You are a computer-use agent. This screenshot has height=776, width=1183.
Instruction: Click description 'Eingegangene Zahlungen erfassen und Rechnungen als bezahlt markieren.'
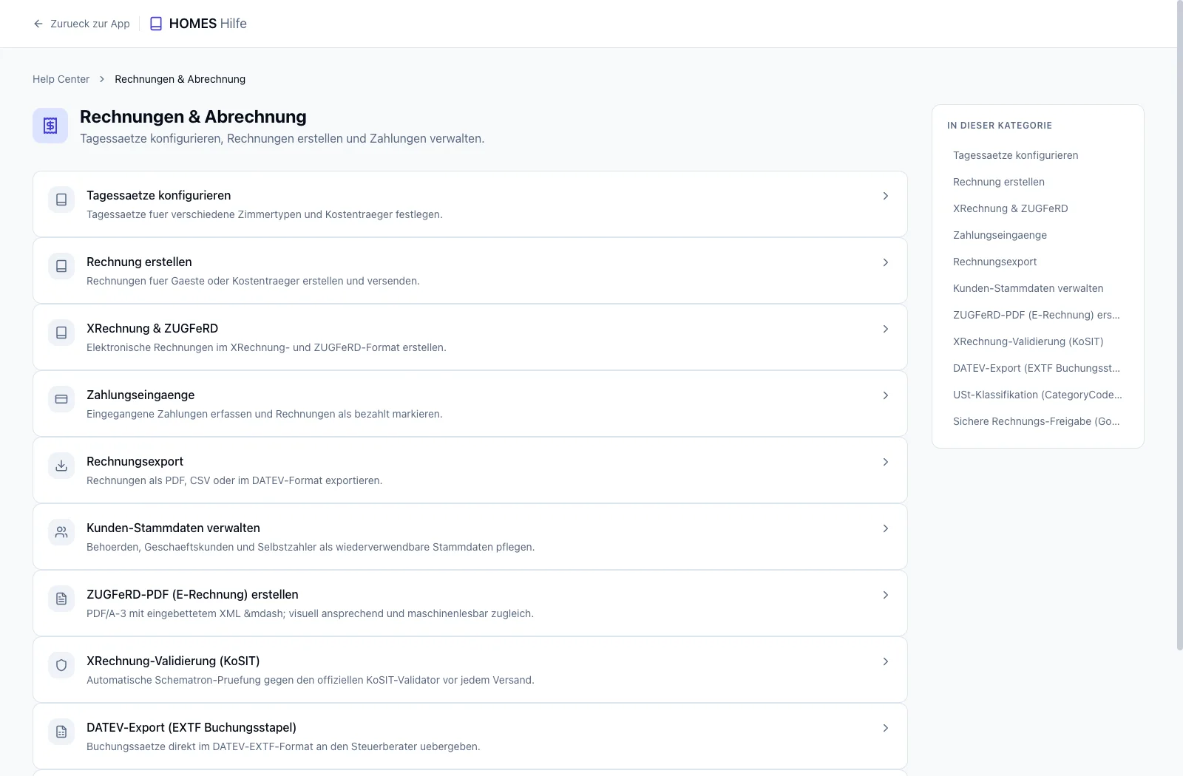point(265,414)
